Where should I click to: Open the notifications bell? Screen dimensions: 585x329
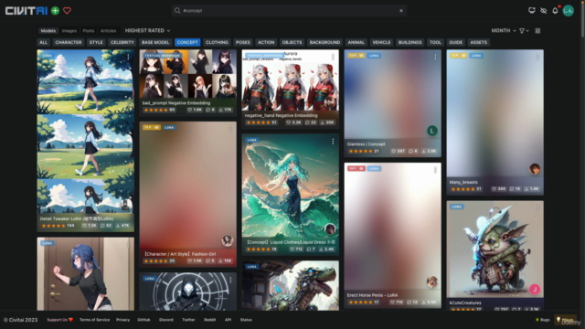click(555, 10)
